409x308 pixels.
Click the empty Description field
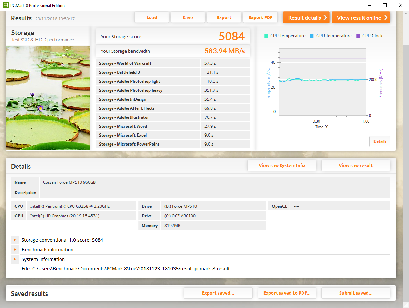click(215, 193)
